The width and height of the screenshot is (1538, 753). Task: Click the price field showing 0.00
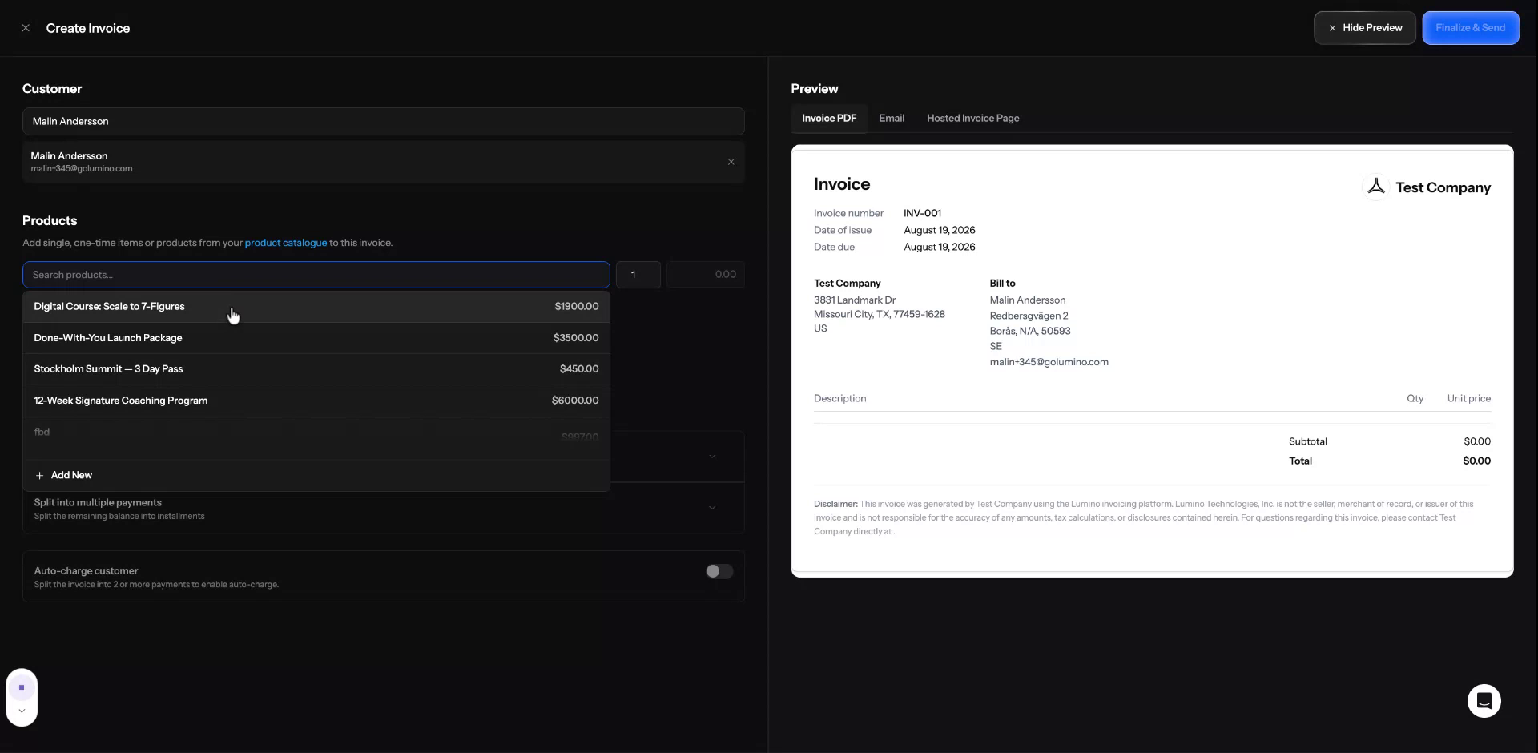(705, 275)
